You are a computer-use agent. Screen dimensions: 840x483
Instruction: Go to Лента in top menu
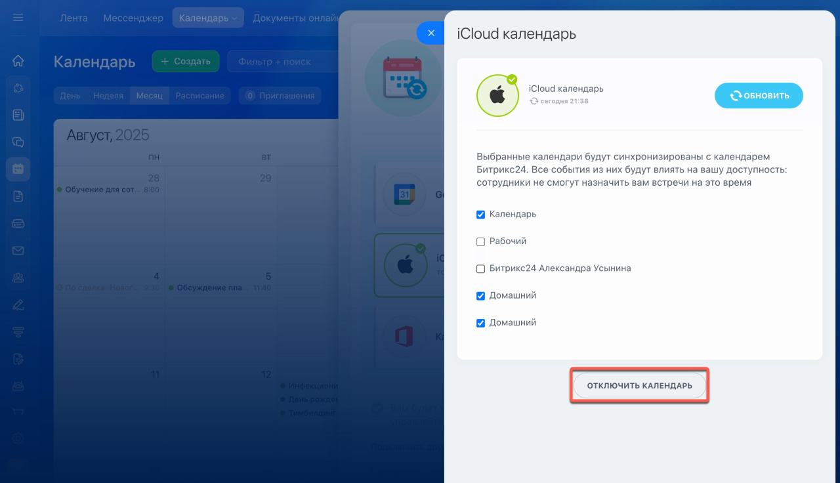click(73, 18)
